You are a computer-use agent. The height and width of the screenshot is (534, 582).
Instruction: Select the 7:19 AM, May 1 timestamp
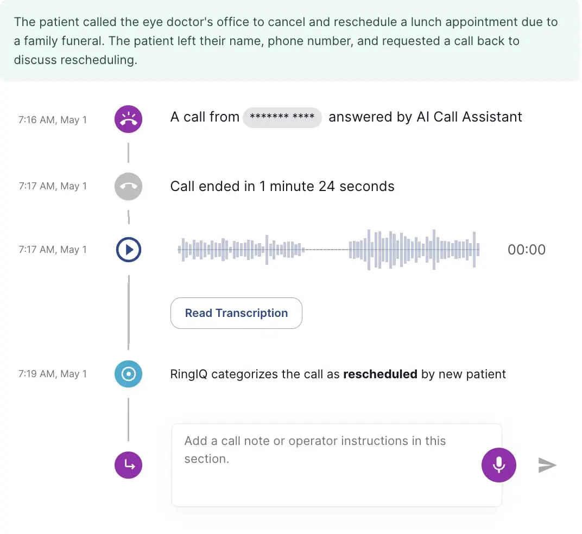(52, 374)
